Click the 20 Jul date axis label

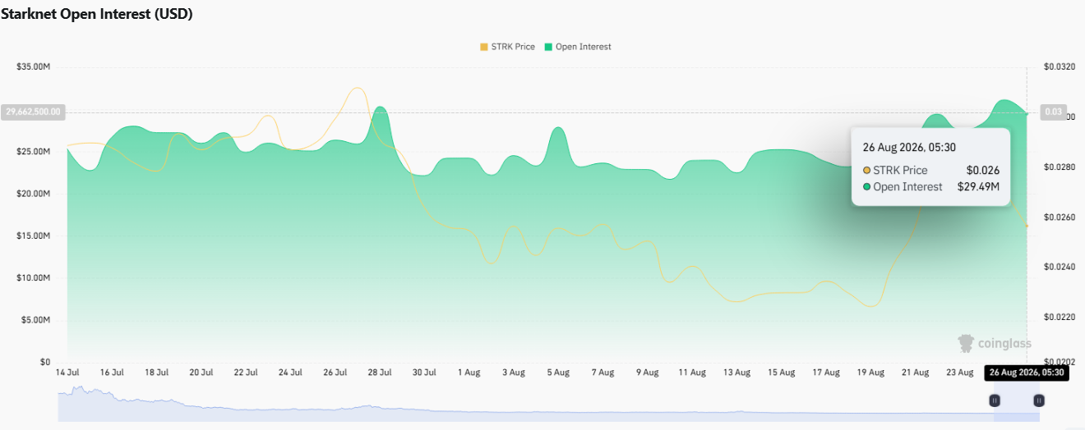coord(201,372)
